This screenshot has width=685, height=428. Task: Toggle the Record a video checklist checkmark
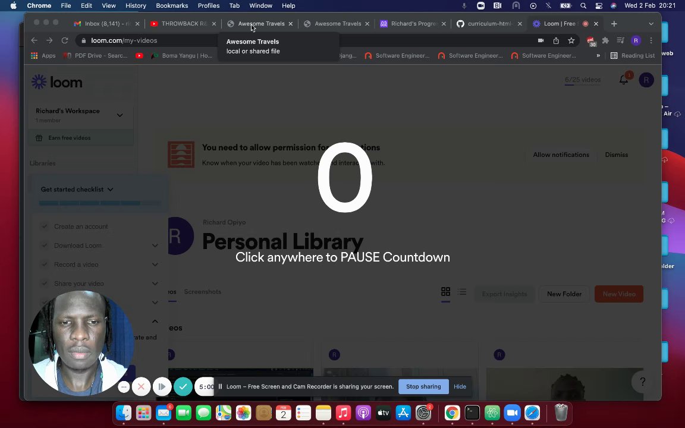click(44, 264)
